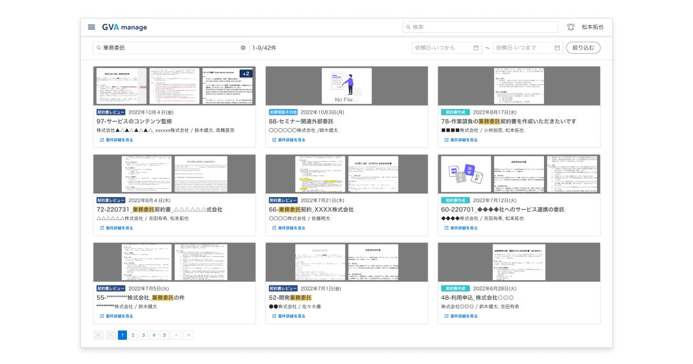The width and height of the screenshot is (693, 364).
Task: Focus the top 検索 search field
Action: coord(480,27)
